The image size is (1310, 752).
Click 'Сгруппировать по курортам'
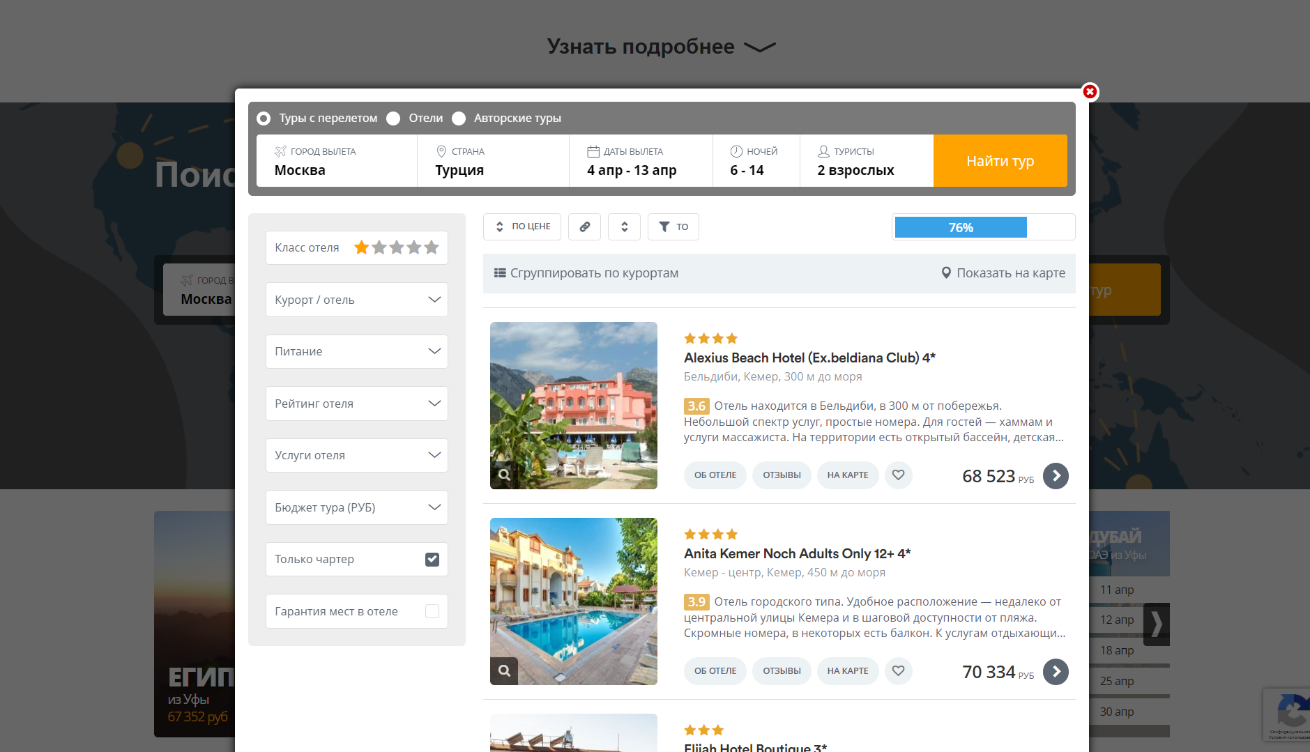point(586,273)
